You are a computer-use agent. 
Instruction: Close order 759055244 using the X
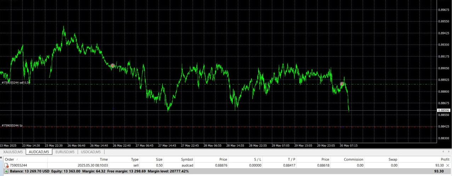tap(448, 165)
